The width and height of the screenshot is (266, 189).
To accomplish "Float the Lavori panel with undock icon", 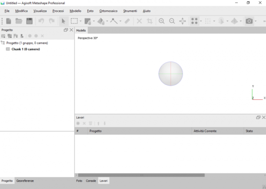I will pos(258,117).
